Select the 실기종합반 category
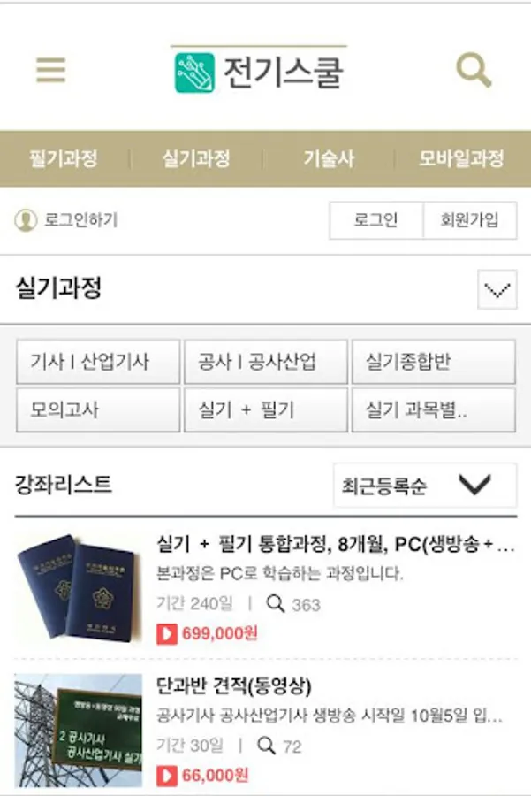The height and width of the screenshot is (796, 531). 434,362
